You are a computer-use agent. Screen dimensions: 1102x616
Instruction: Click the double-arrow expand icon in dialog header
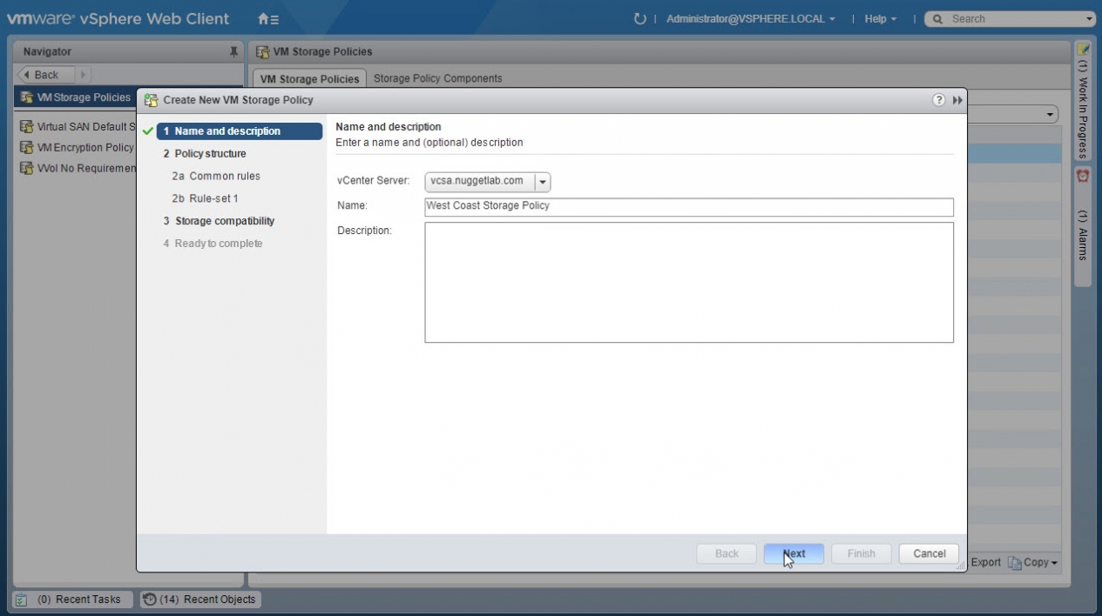click(957, 100)
